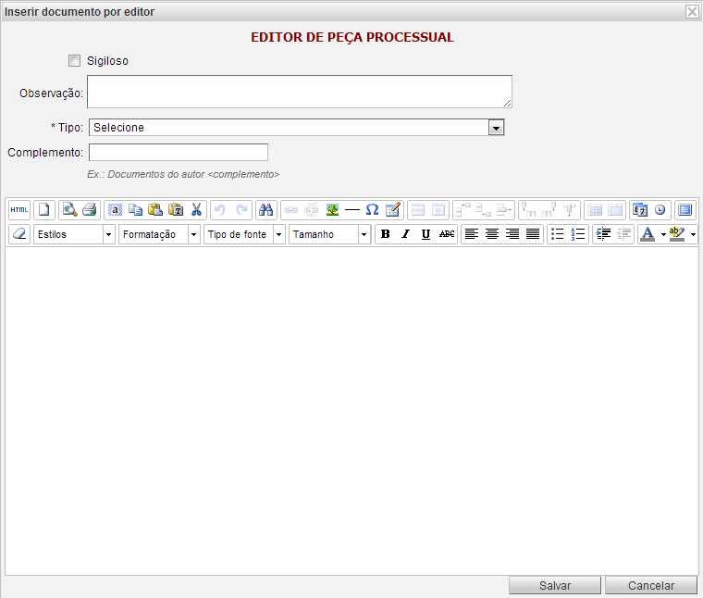
Task: Open the highlight color picker arrow
Action: pos(693,234)
